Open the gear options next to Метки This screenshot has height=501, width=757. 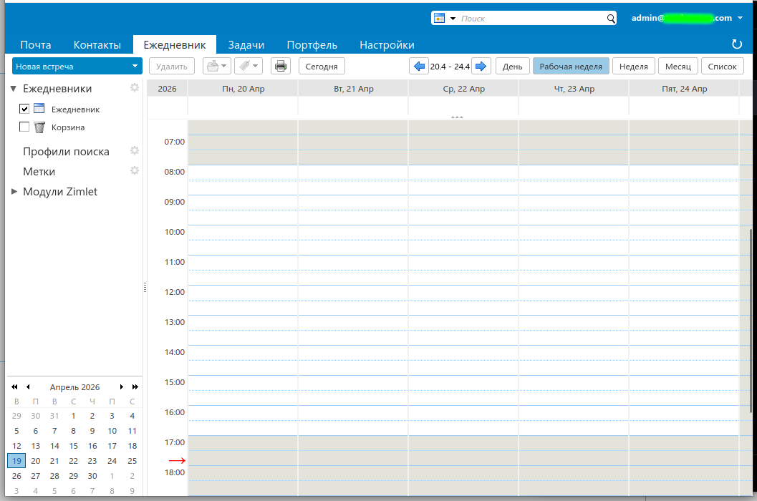(x=134, y=171)
